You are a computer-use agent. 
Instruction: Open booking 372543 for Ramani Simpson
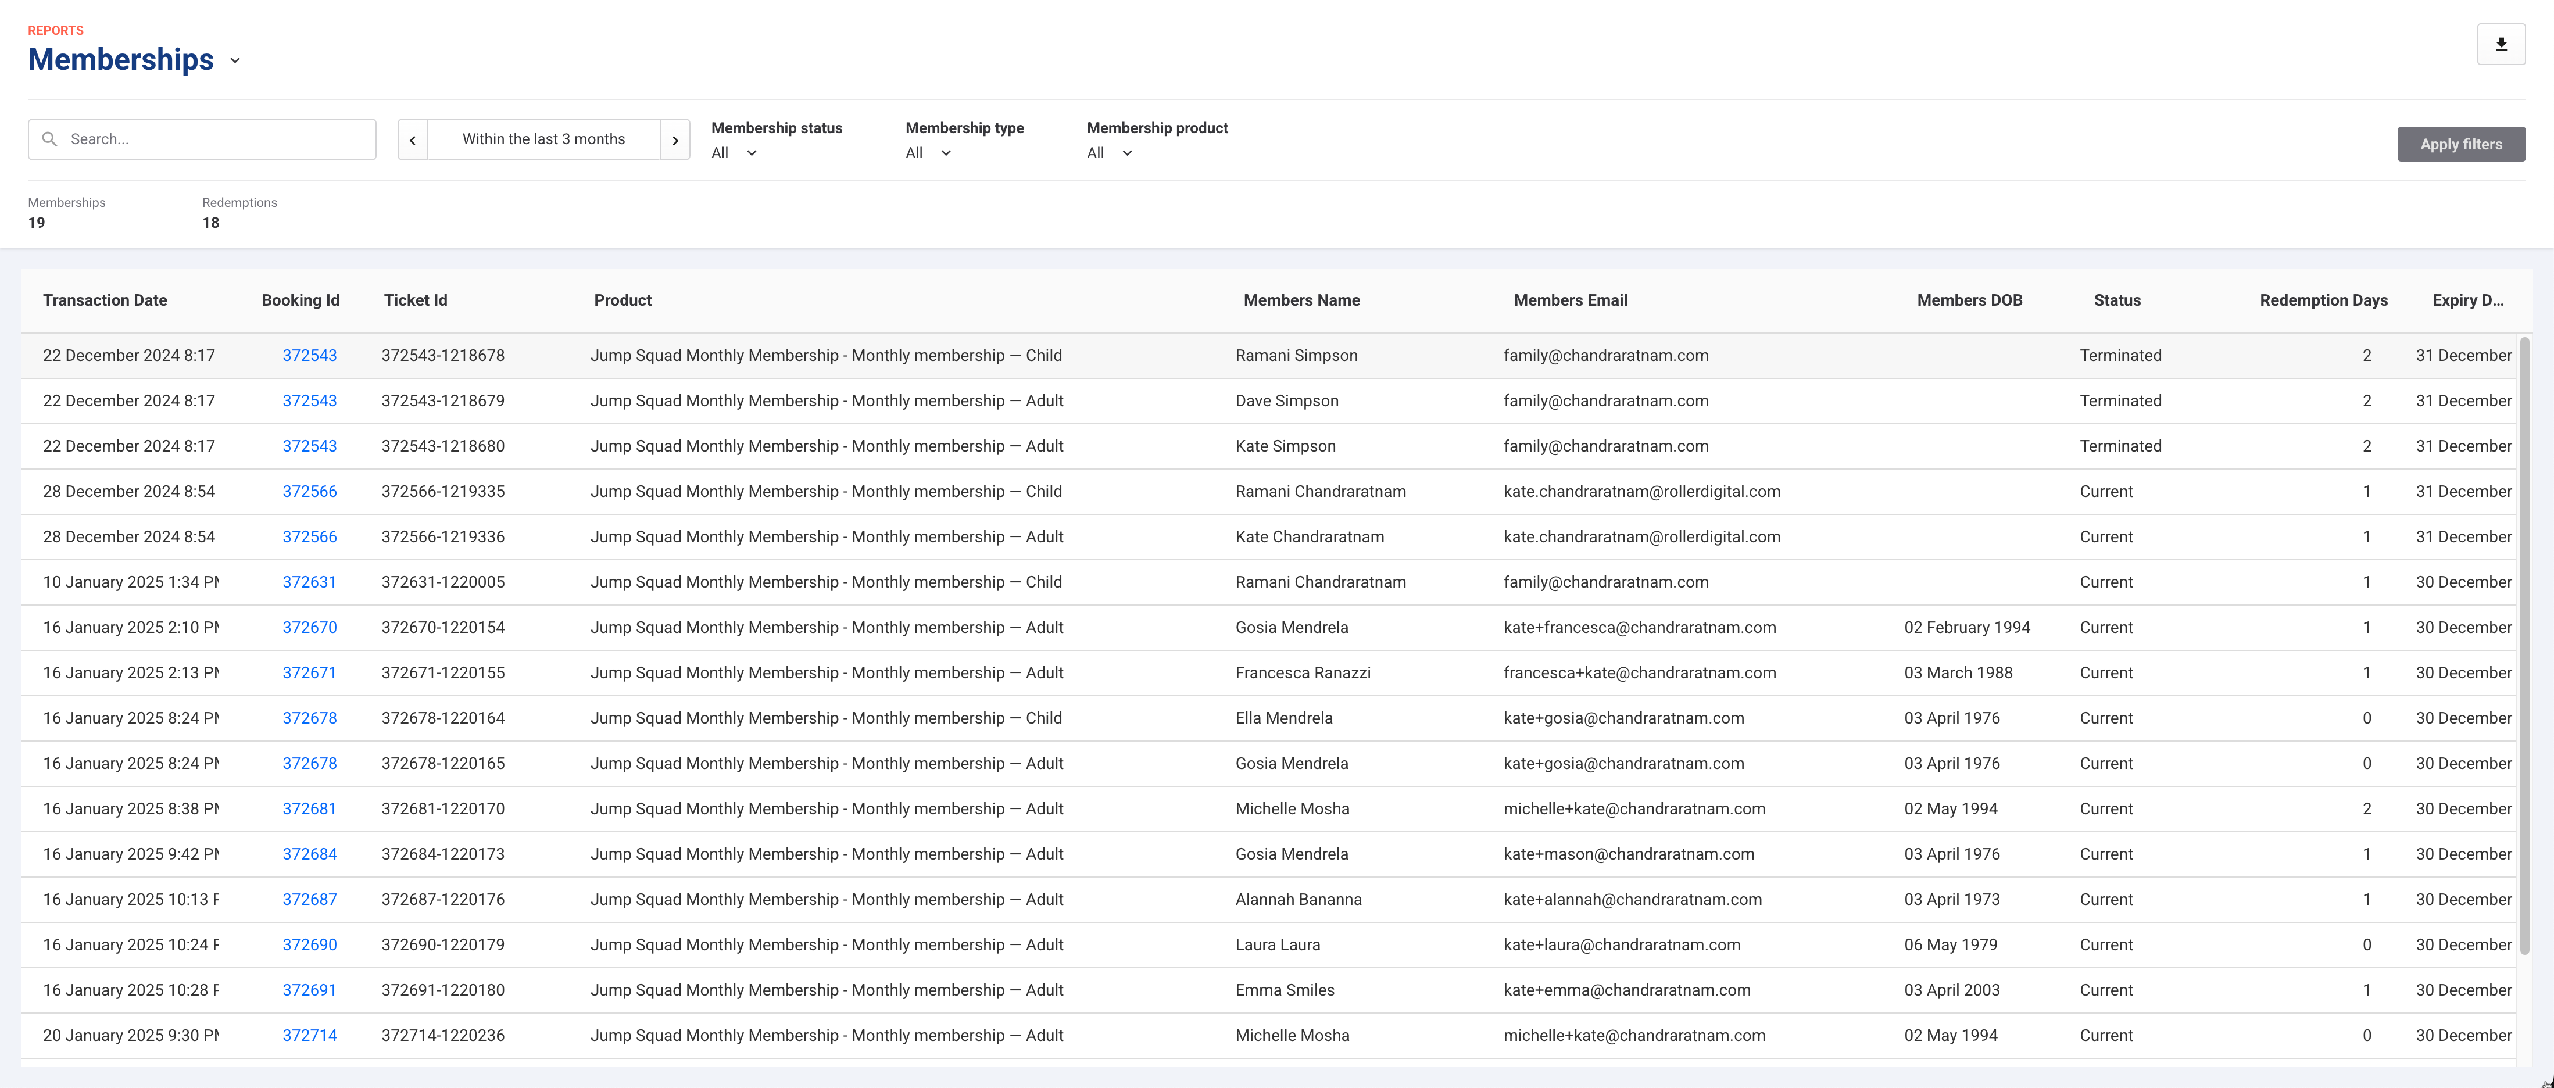coord(309,355)
